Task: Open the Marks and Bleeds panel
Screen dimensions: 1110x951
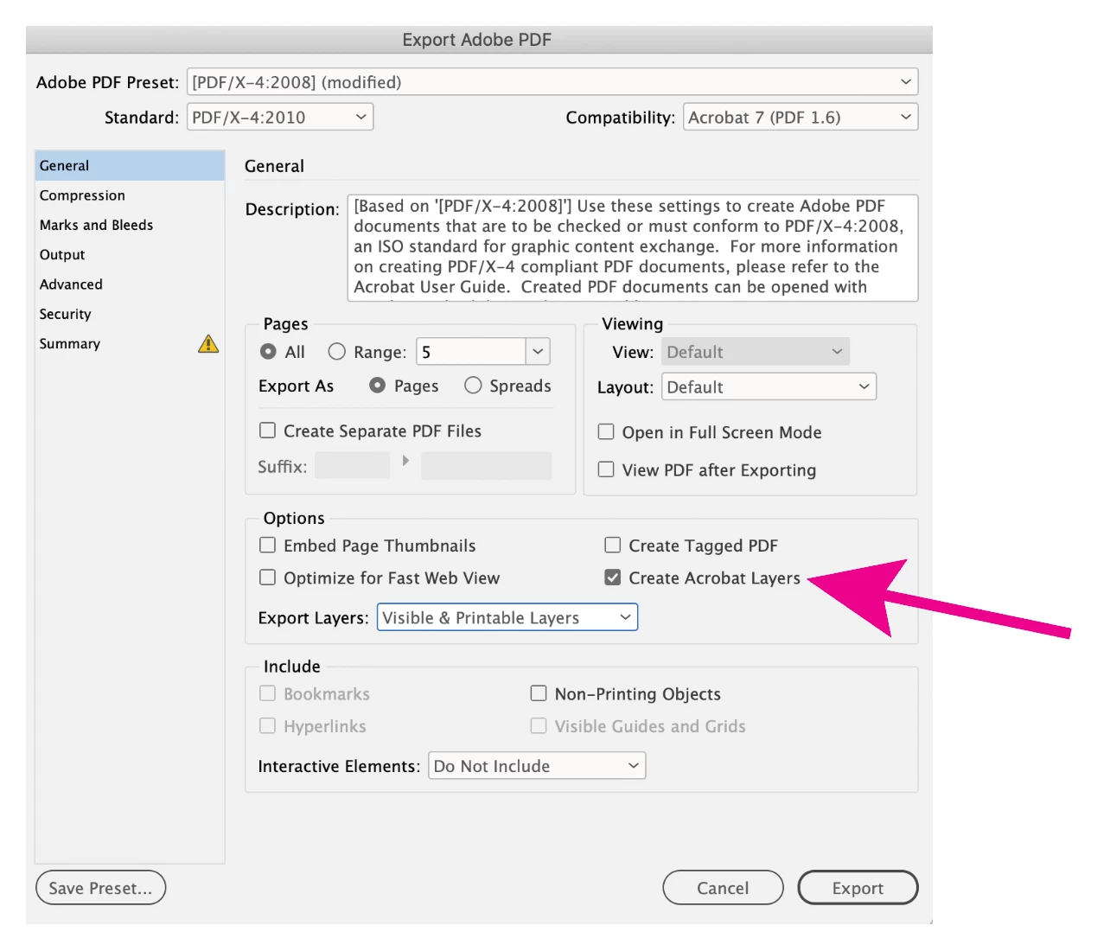Action: pos(130,225)
